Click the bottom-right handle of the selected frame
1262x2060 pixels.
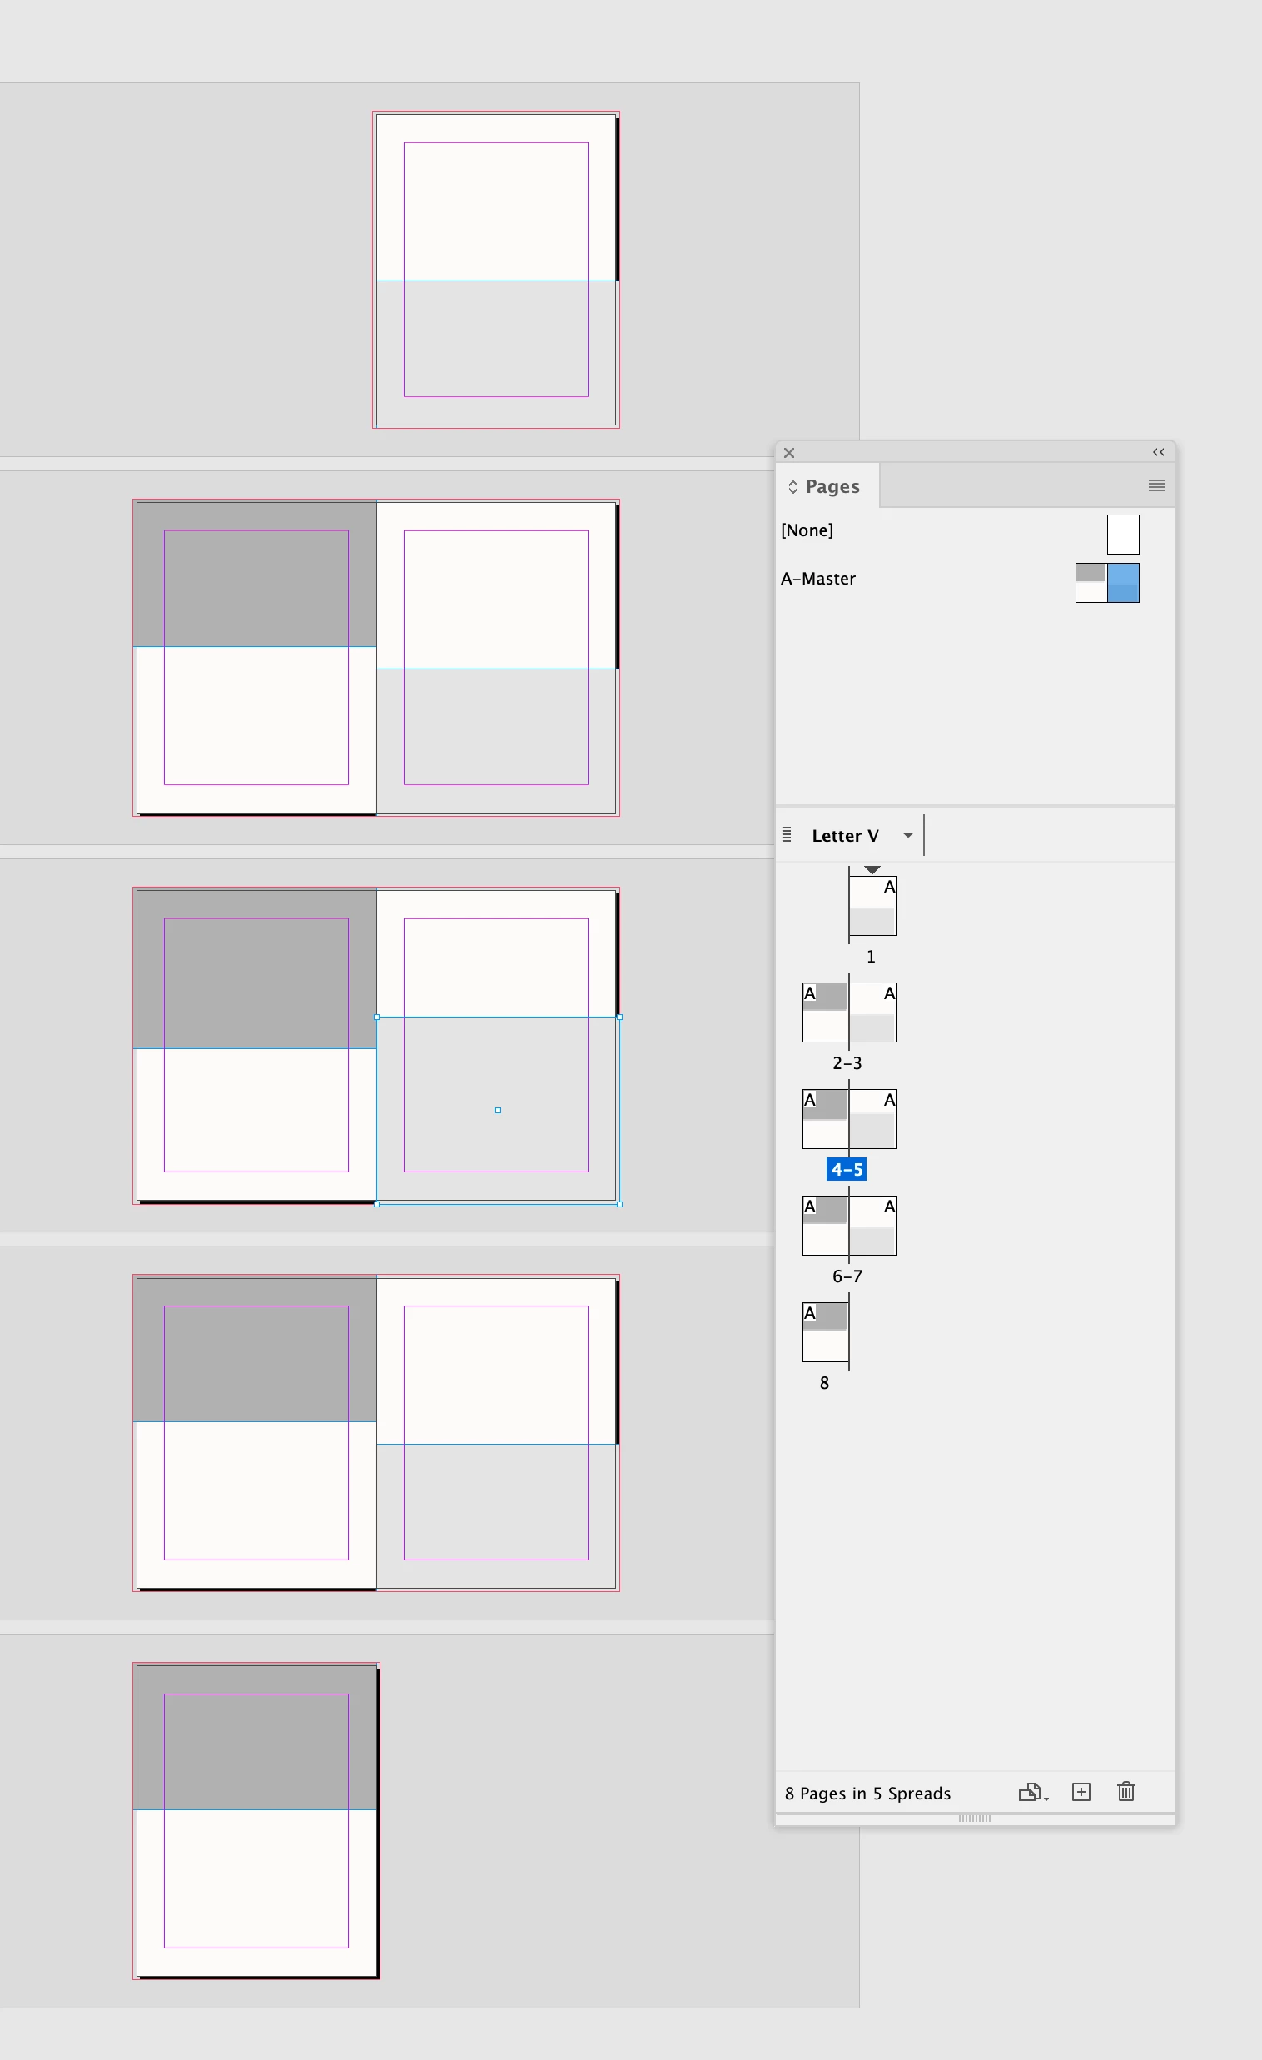click(x=619, y=1204)
